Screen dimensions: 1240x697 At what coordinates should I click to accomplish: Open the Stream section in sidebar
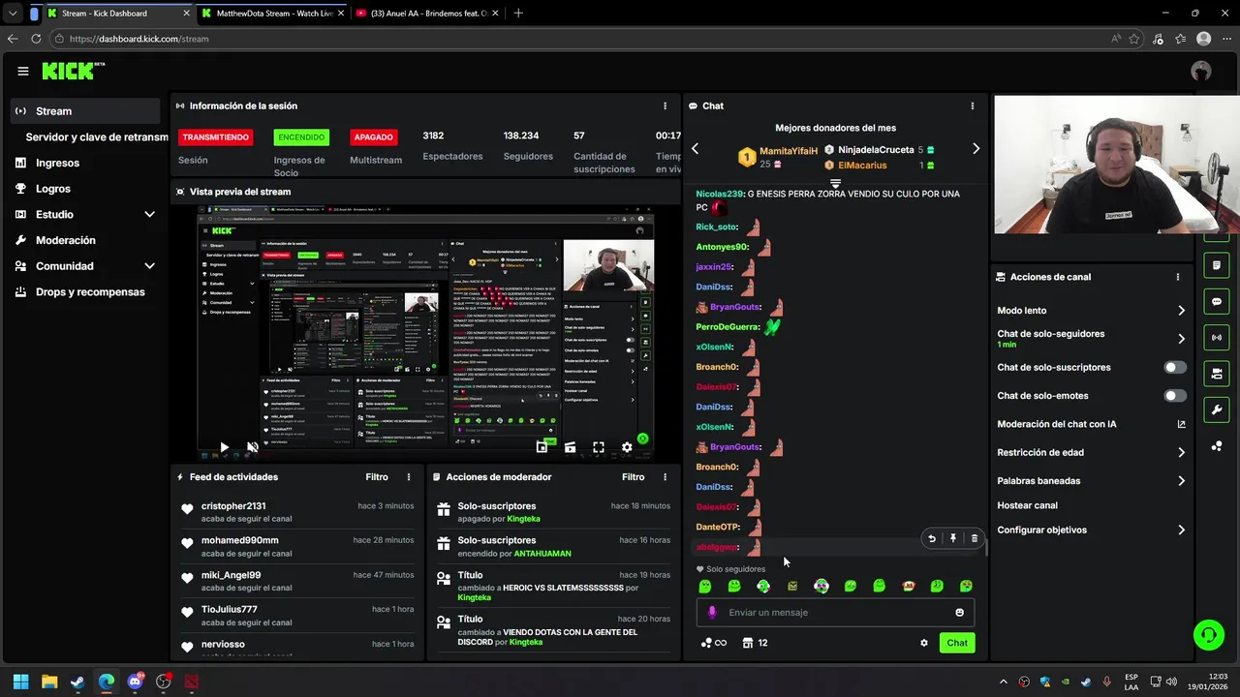pos(86,111)
